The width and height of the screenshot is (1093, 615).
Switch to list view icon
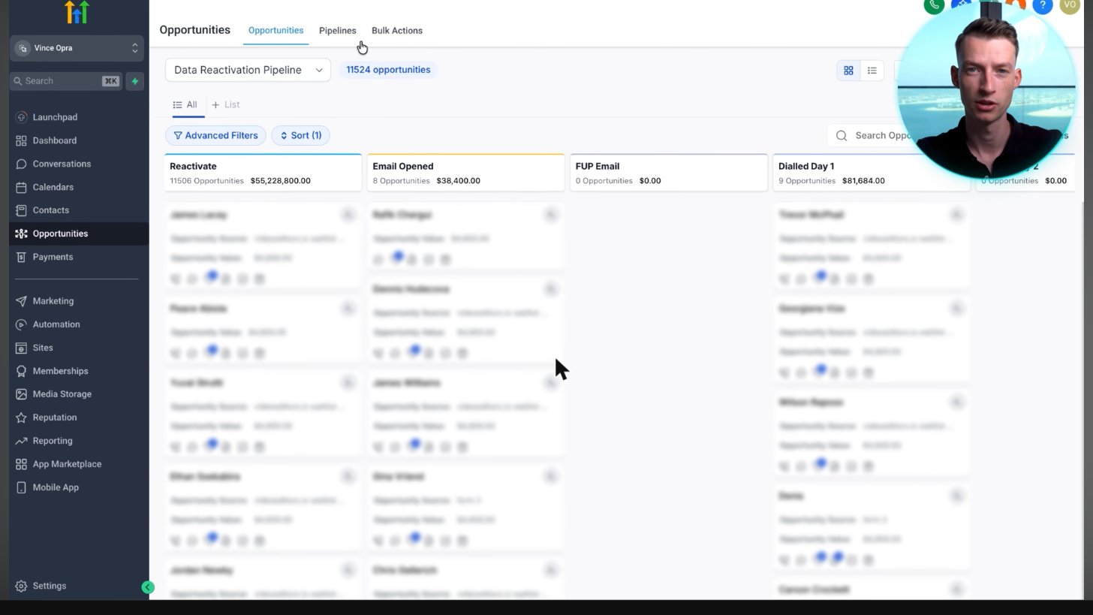[872, 71]
